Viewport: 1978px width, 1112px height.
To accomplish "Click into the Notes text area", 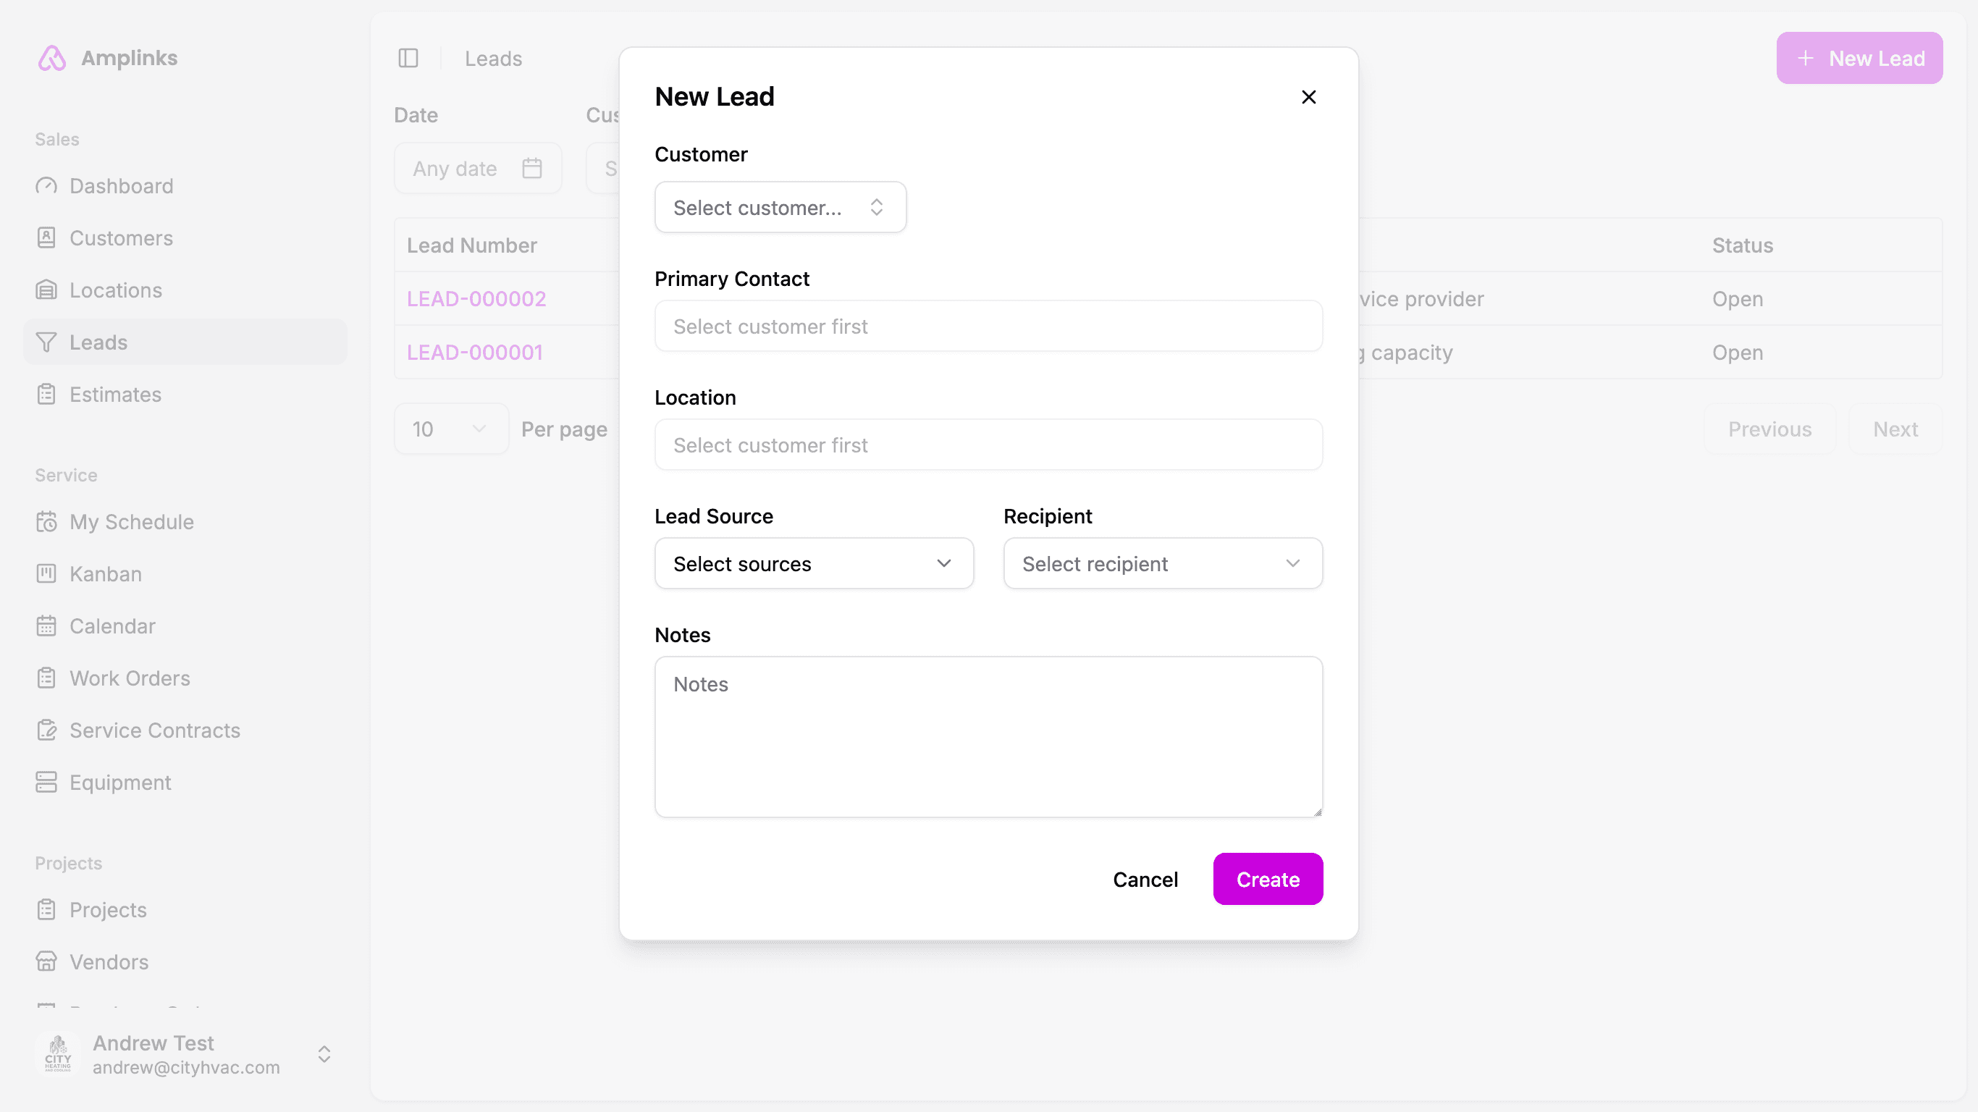I will [x=988, y=736].
